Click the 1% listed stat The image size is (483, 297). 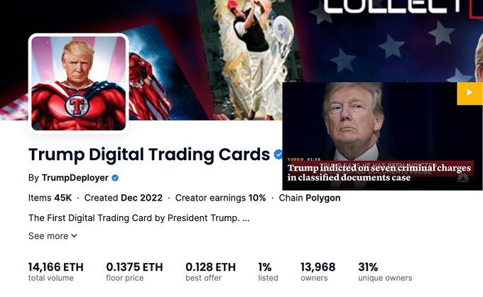point(268,271)
